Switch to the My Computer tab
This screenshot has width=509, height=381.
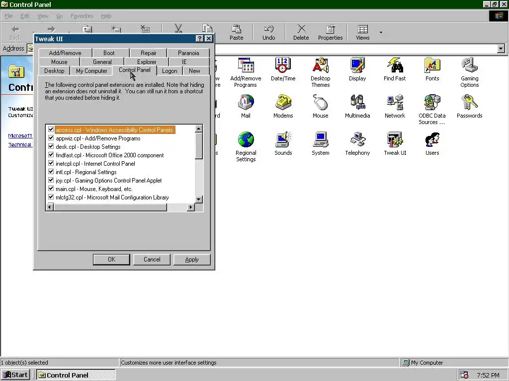pos(91,71)
